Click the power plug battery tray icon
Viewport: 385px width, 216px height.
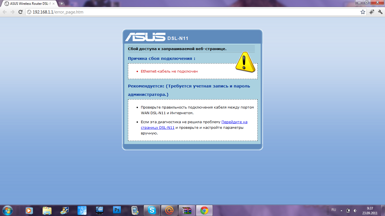(348, 210)
